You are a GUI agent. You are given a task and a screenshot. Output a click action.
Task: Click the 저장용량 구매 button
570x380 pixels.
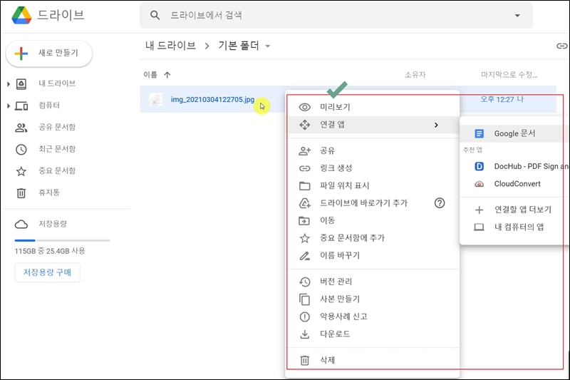click(x=47, y=272)
